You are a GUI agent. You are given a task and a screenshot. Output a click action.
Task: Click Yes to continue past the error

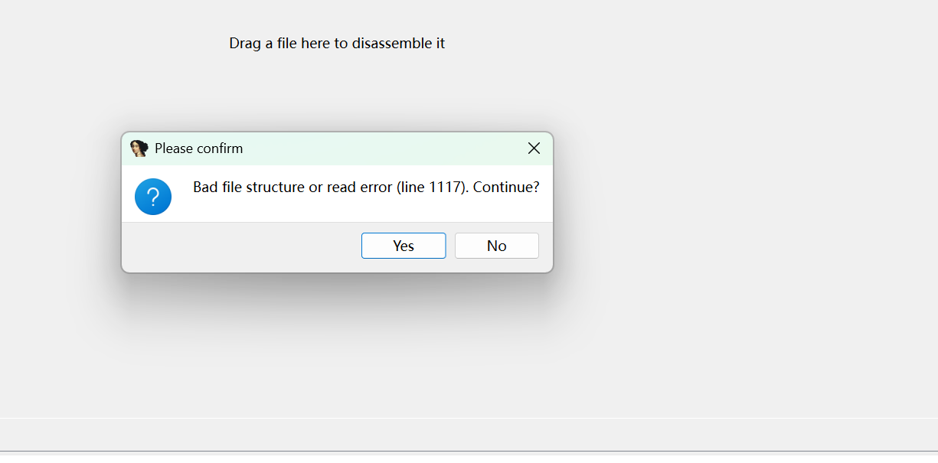(x=404, y=246)
